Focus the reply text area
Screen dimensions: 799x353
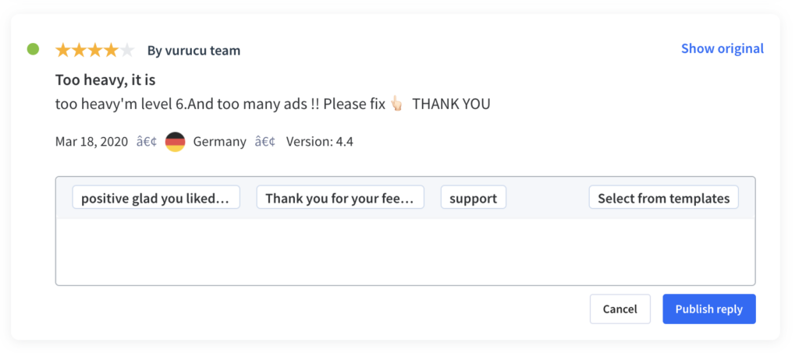pos(406,251)
